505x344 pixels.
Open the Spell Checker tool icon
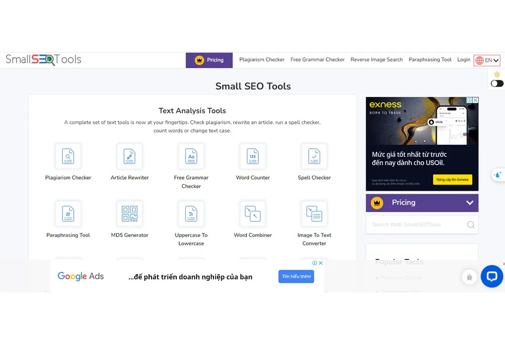click(x=314, y=156)
